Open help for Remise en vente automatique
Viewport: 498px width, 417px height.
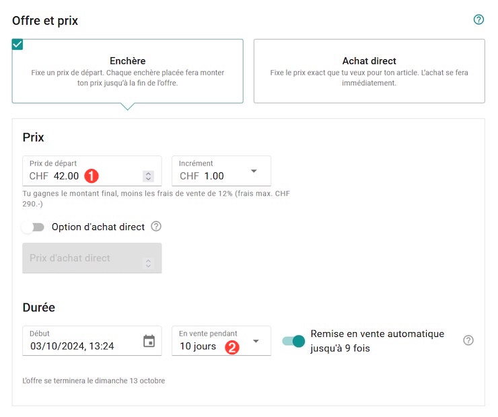468,340
